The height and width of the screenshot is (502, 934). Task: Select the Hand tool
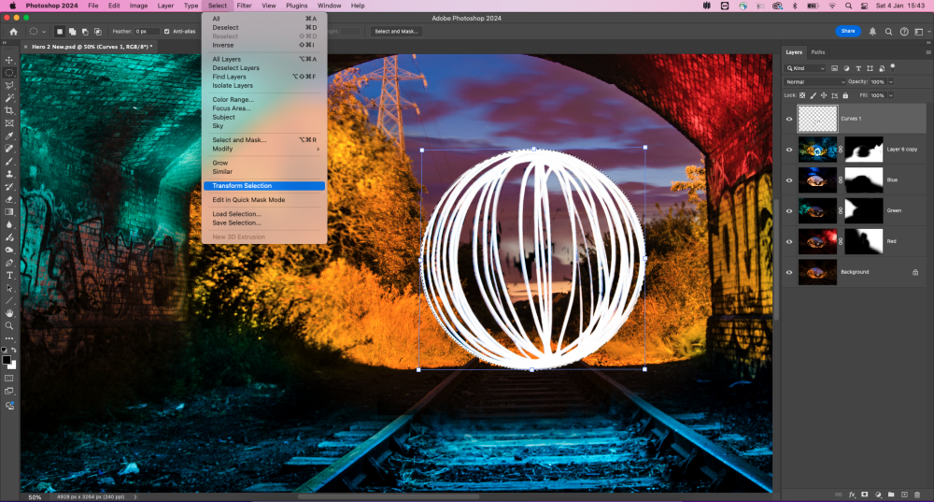(9, 312)
